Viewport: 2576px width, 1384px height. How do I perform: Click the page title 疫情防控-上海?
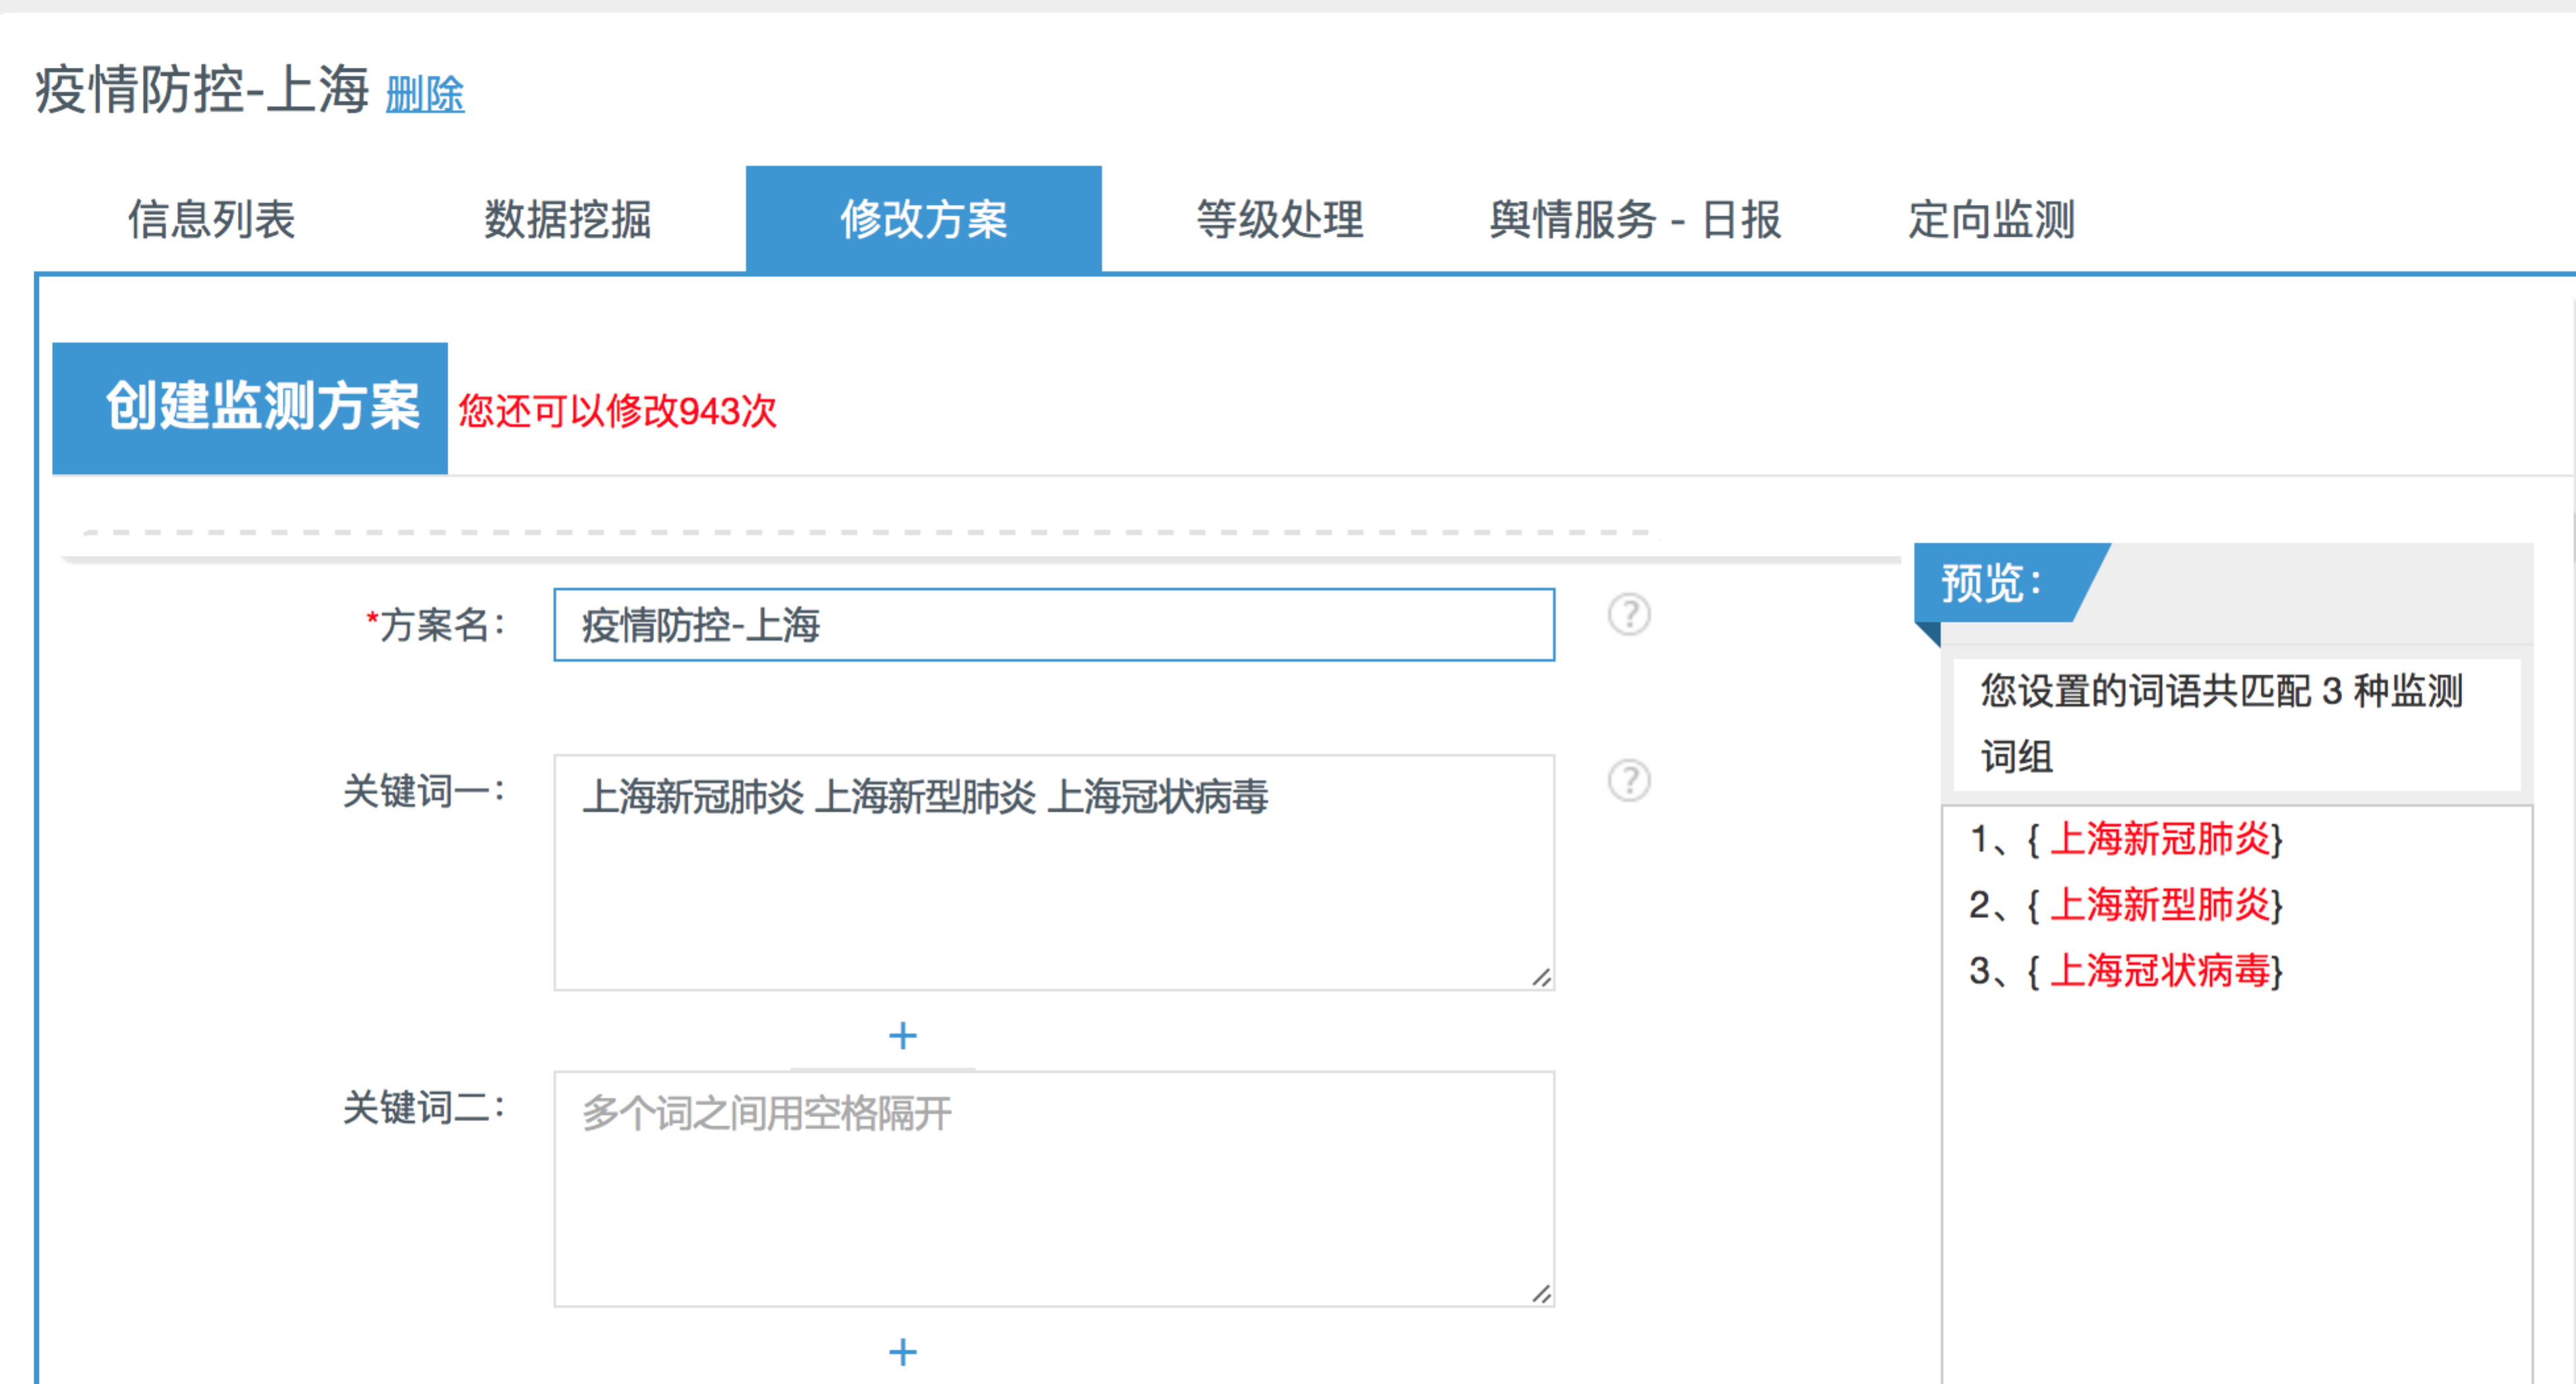pos(202,89)
